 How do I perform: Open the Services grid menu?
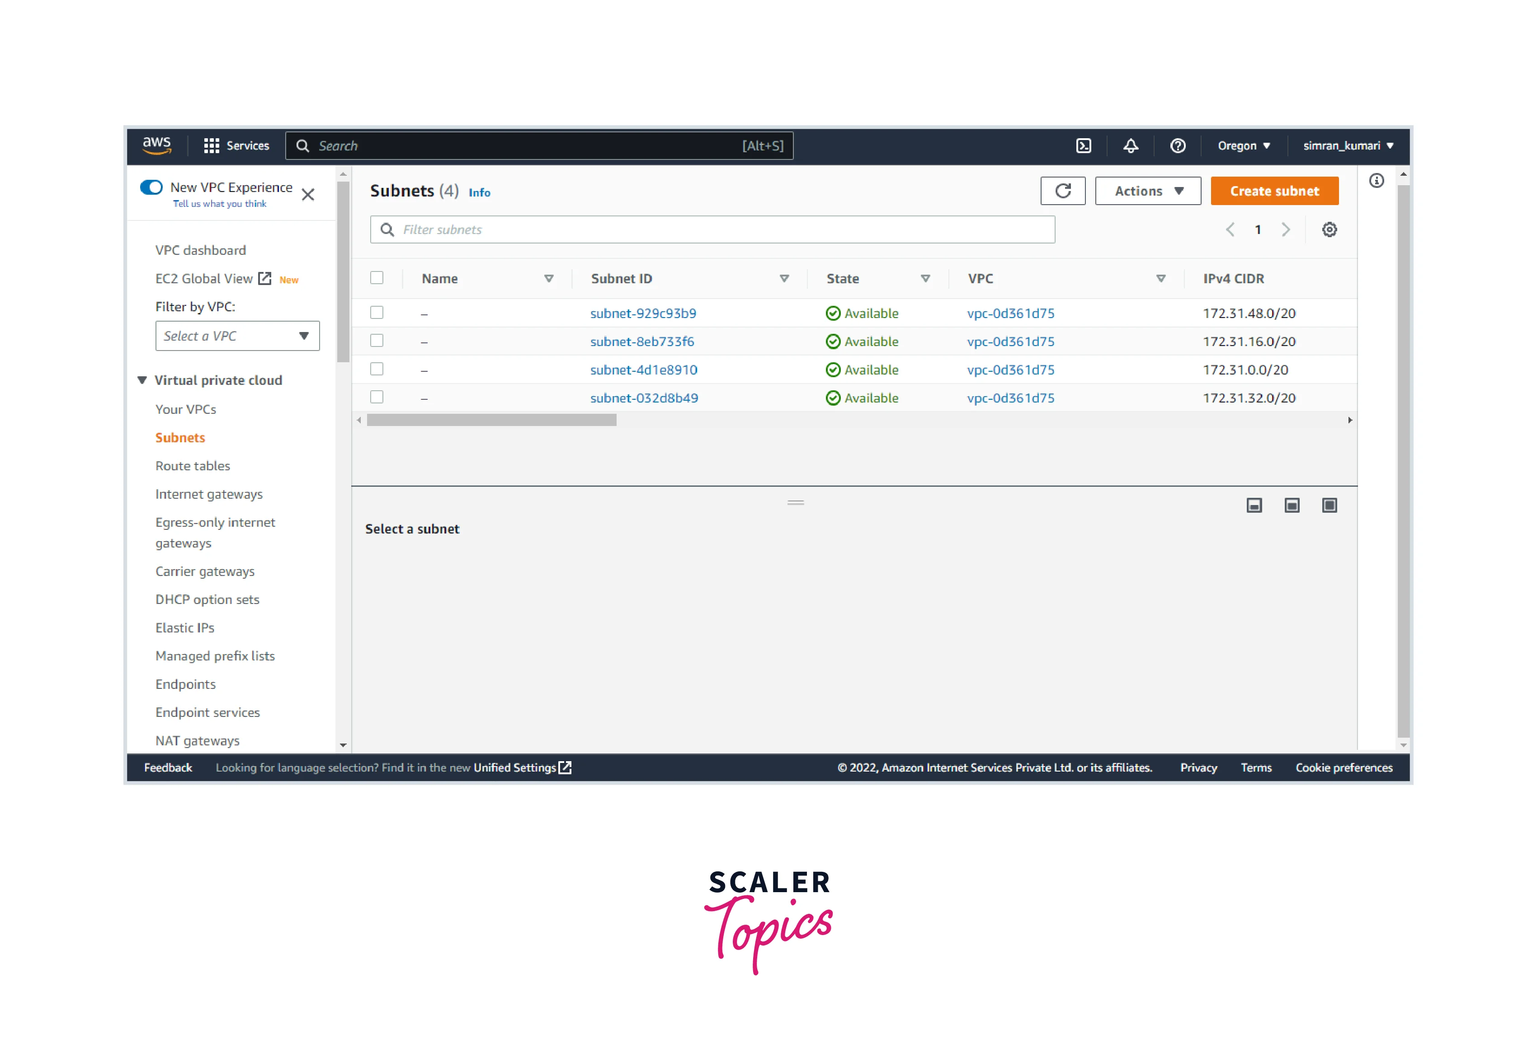point(212,146)
